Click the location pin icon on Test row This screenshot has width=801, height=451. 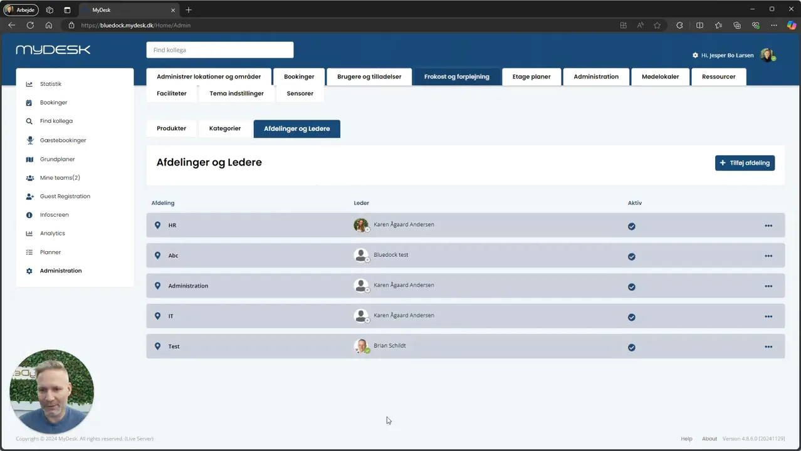click(x=157, y=346)
